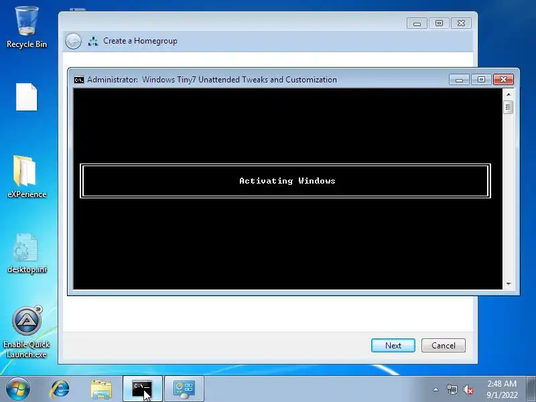Maximize the Tiny7 Tweaks console window
The width and height of the screenshot is (536, 402).
coord(481,80)
